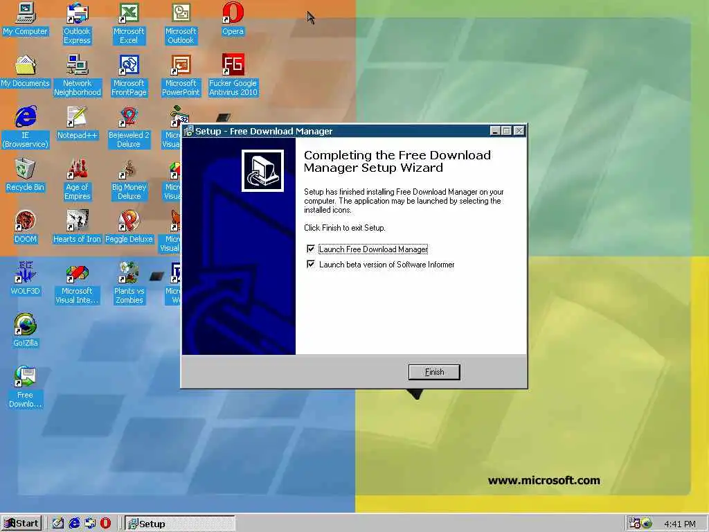Click the DOOM desktop shortcut
The height and width of the screenshot is (532, 709).
[26, 227]
